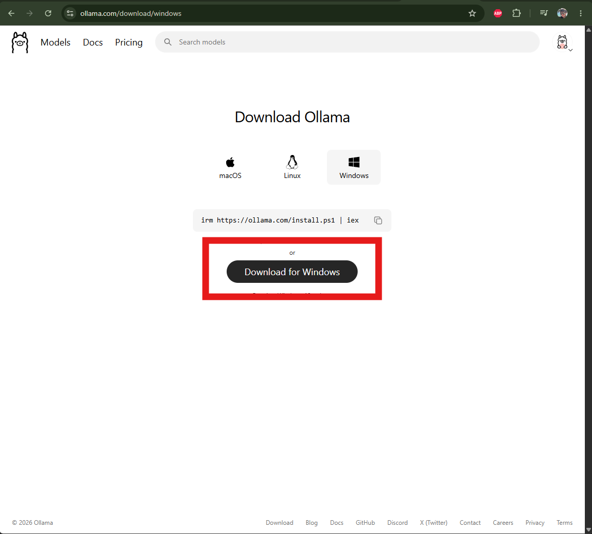Screen dimensions: 592x534
Task: Click the Search models field
Action: (347, 42)
